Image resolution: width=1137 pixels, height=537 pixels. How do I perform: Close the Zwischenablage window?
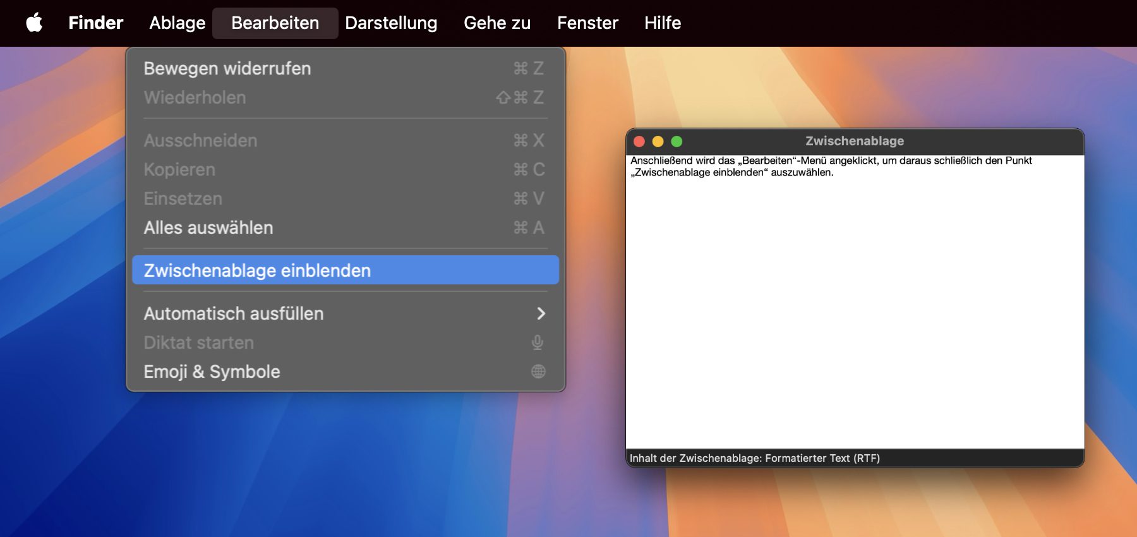point(639,142)
